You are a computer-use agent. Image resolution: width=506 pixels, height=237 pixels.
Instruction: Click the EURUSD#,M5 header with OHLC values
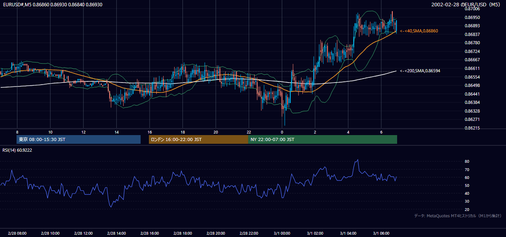tap(52, 4)
